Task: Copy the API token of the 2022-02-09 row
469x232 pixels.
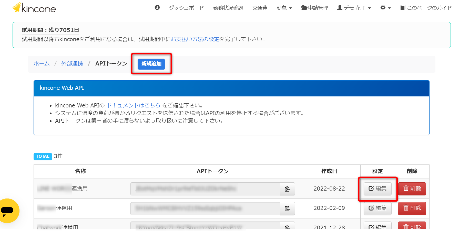Action: [287, 209]
